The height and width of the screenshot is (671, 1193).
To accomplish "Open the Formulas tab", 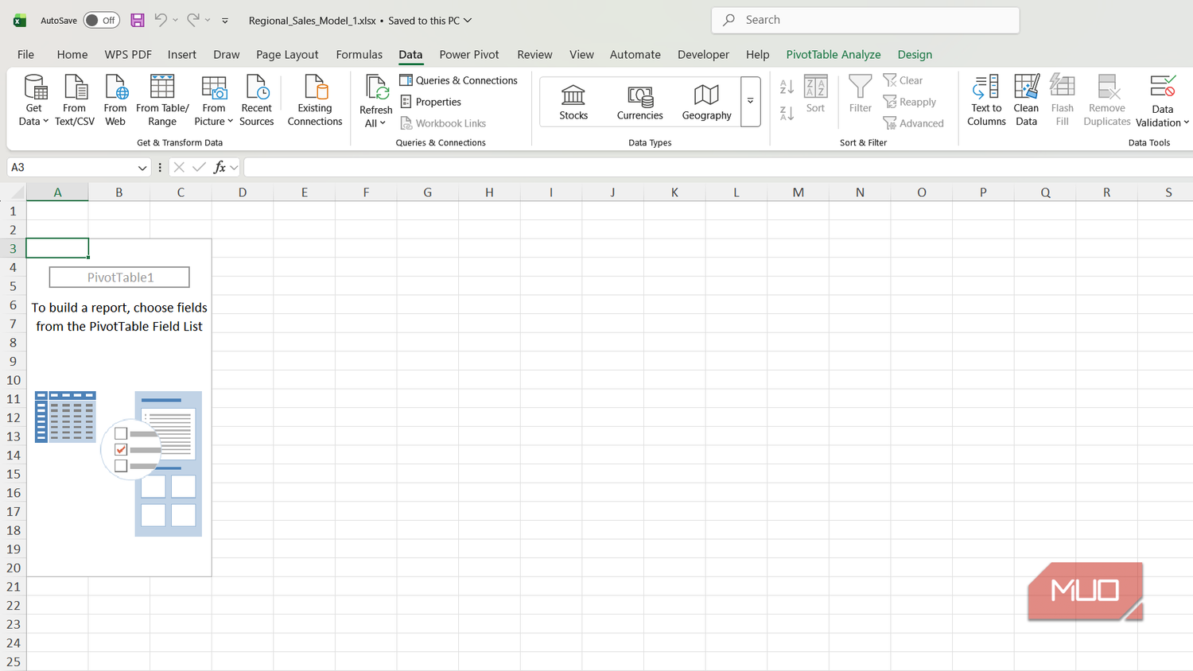I will click(x=359, y=54).
